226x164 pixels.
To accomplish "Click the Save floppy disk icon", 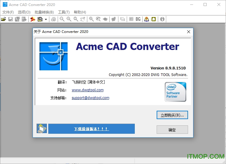I will [x=10, y=19].
